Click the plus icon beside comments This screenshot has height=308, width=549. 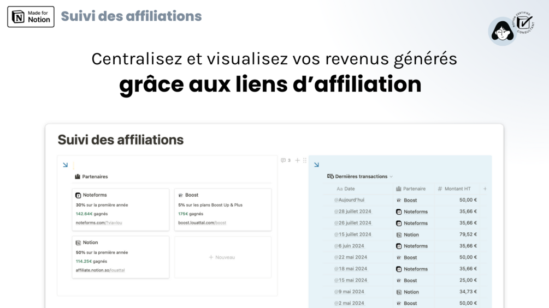pyautogui.click(x=297, y=160)
